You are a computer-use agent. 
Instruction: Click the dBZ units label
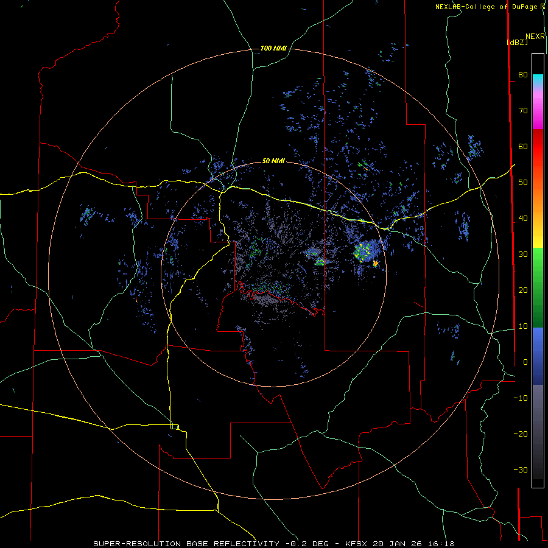517,42
